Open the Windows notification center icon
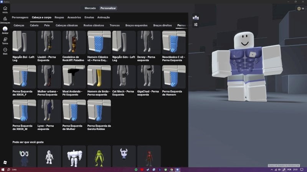Image resolution: width=307 pixels, height=172 pixels. (x=302, y=170)
